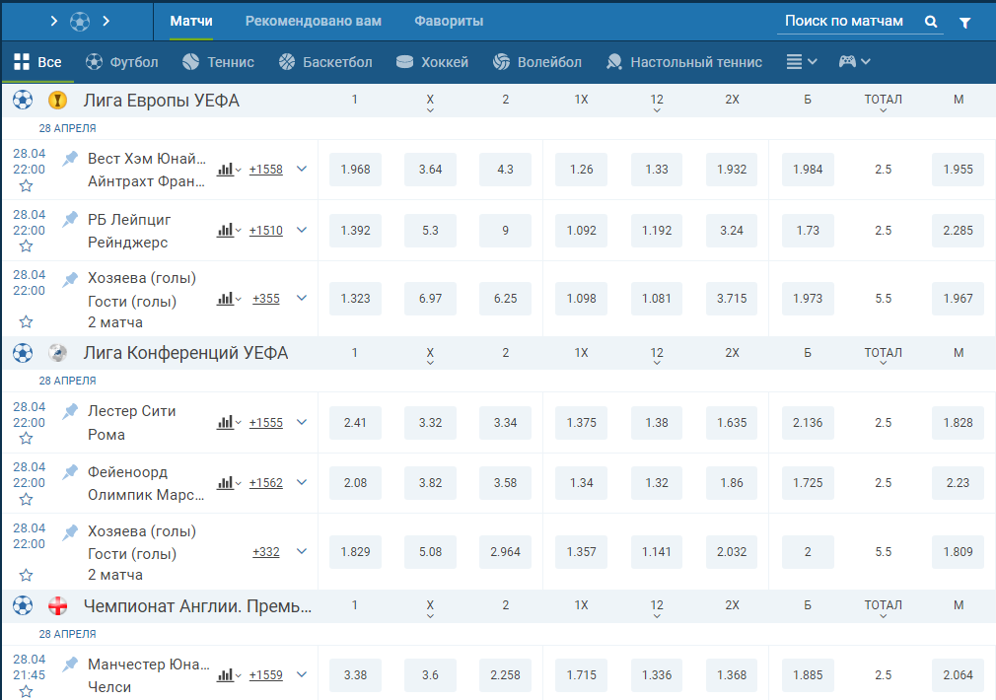Open 12 column dropdown in Чемпионат Англии header

tap(657, 608)
